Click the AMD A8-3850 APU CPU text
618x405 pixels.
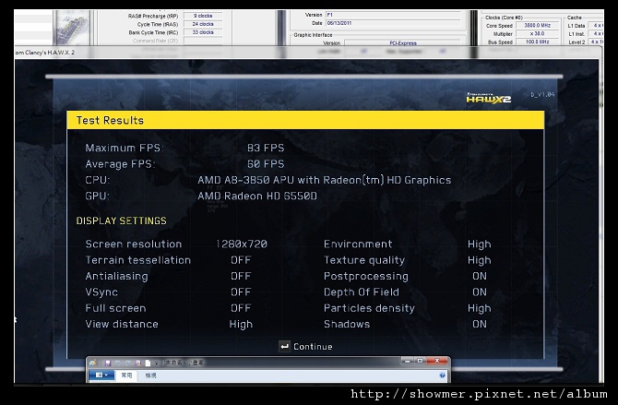point(324,180)
